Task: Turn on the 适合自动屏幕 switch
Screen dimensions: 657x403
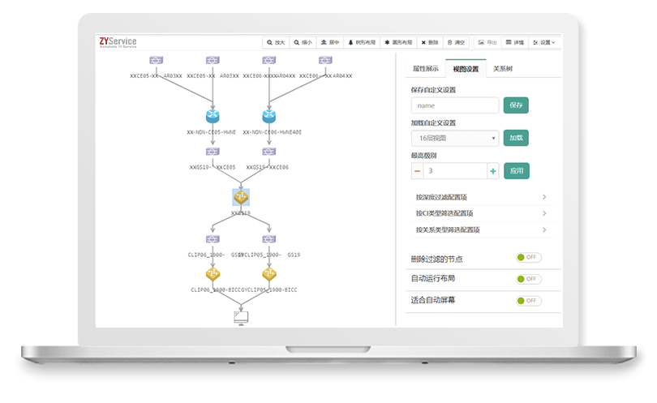Action: pos(527,300)
